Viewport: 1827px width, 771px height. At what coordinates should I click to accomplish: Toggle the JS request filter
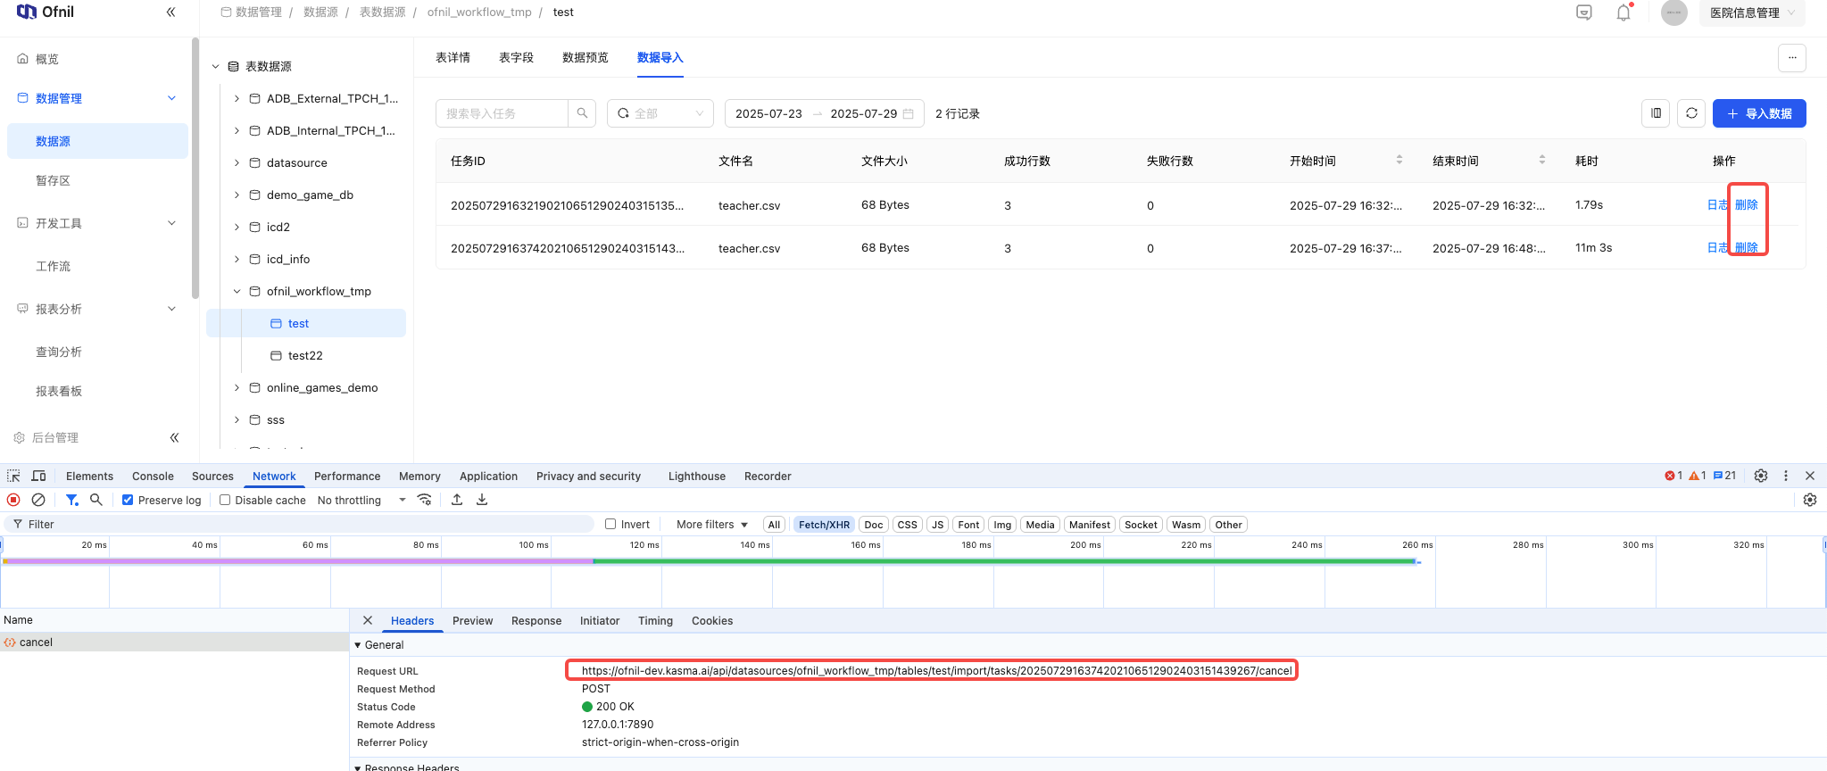(x=937, y=525)
